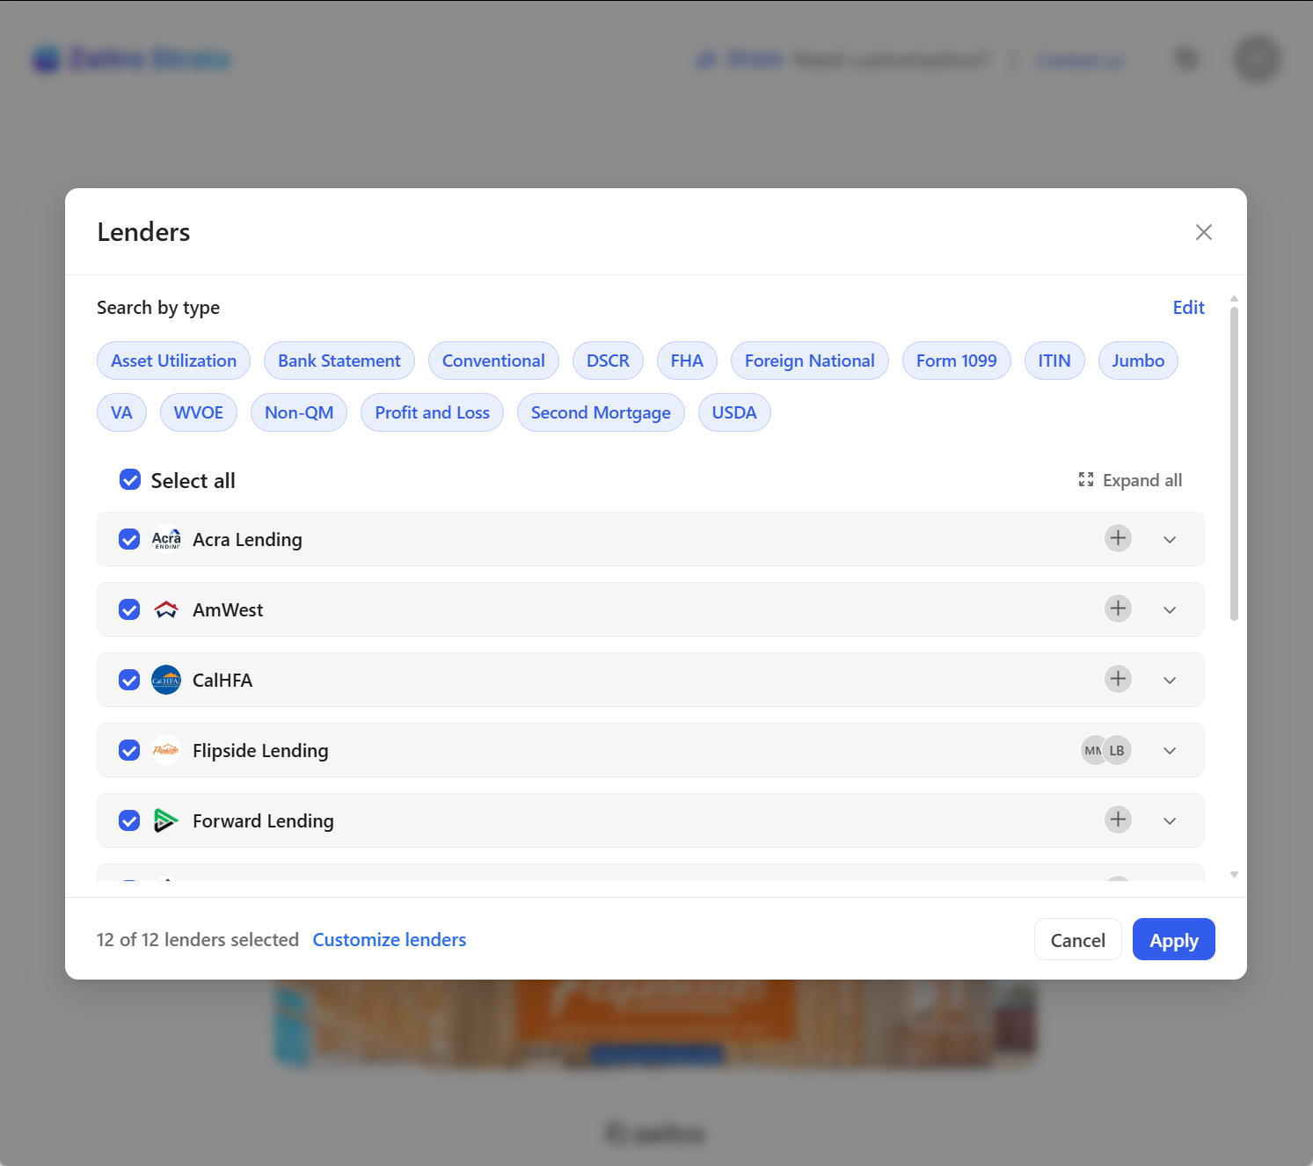The image size is (1313, 1166).
Task: Cancel the lender selection
Action: tap(1078, 940)
